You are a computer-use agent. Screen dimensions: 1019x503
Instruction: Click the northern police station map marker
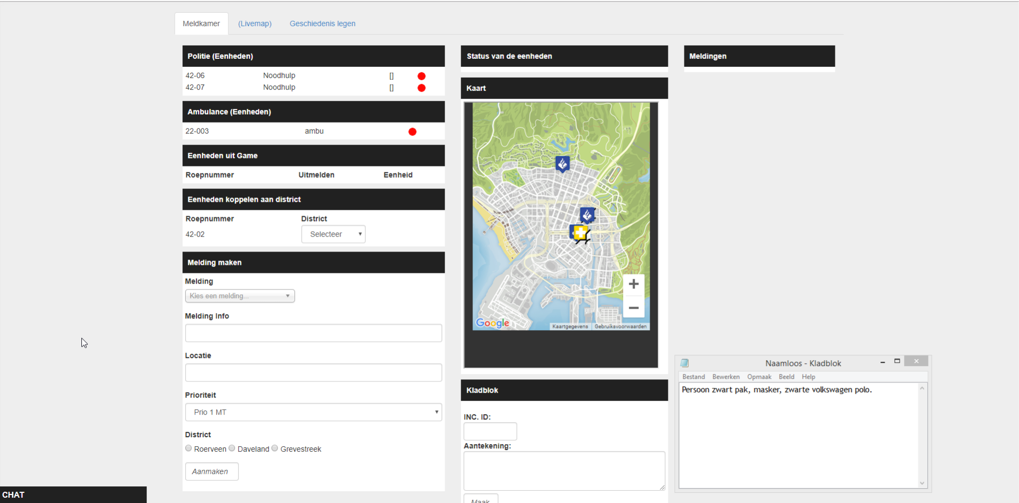(562, 164)
